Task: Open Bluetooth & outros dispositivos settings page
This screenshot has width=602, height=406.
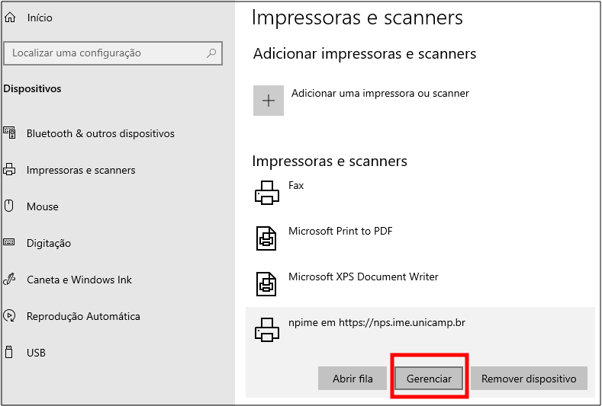Action: [x=101, y=133]
